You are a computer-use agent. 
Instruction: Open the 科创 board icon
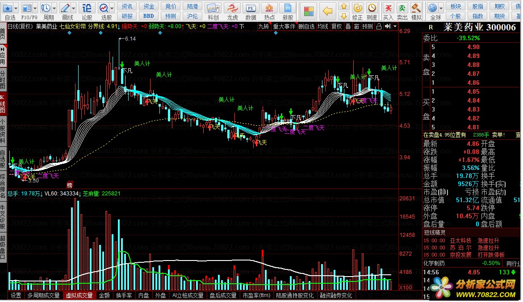coord(213,8)
